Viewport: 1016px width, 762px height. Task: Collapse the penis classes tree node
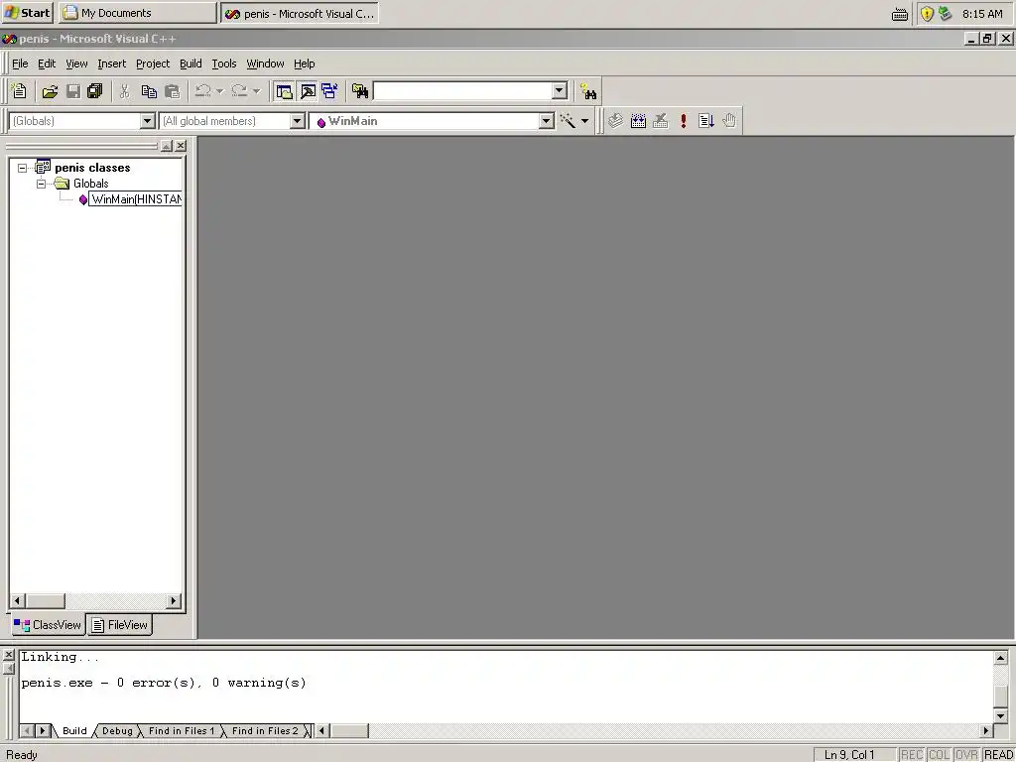click(22, 168)
